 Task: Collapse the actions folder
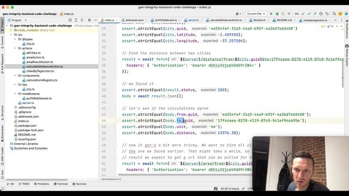15,48
